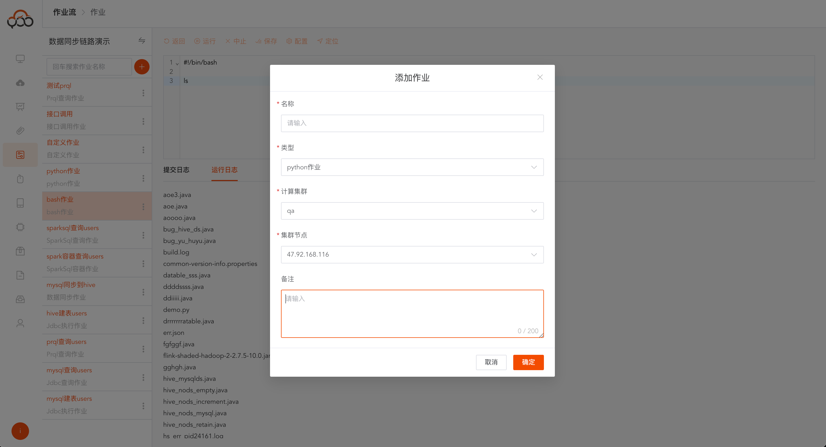Click the monitor icon in sidebar

click(x=20, y=59)
